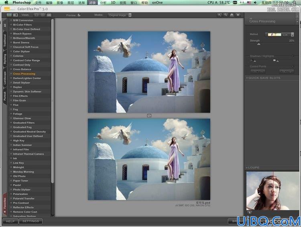This screenshot has height=227, width=301.
Task: Click the highlights protection square icon
Action: click(275, 60)
